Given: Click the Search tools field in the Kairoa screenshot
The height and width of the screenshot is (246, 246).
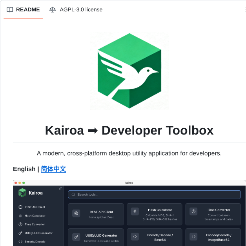Looking at the screenshot, I should tap(154, 194).
